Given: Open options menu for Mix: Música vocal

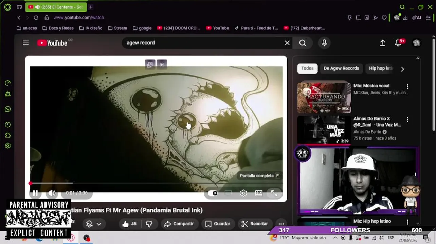Looking at the screenshot, I should tap(407, 87).
